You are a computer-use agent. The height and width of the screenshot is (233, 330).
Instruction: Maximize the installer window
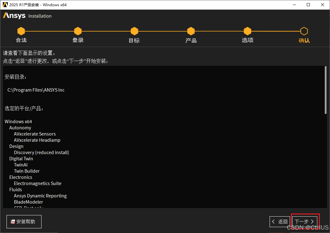coord(308,5)
